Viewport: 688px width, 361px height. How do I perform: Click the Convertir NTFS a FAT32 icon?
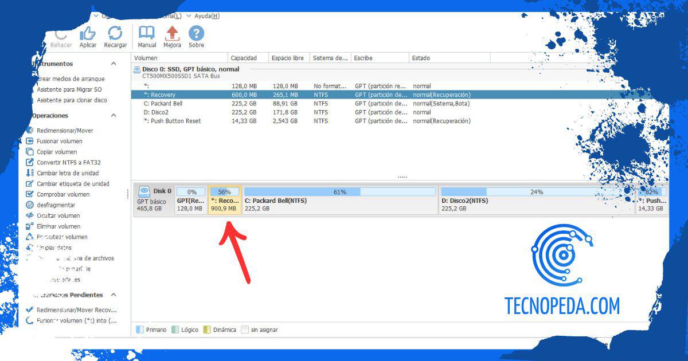(x=30, y=162)
